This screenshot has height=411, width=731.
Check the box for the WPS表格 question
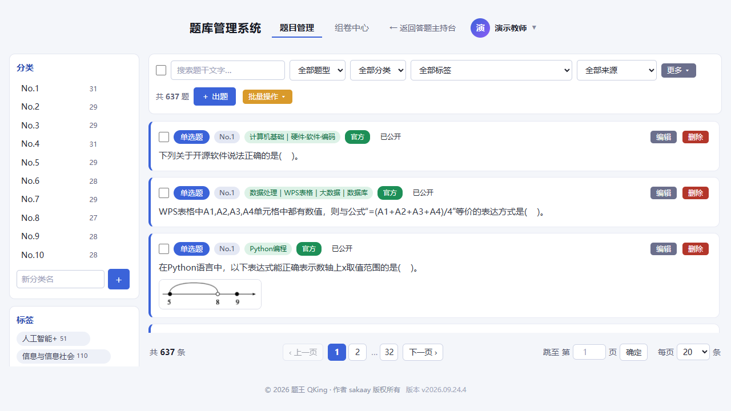pos(164,193)
